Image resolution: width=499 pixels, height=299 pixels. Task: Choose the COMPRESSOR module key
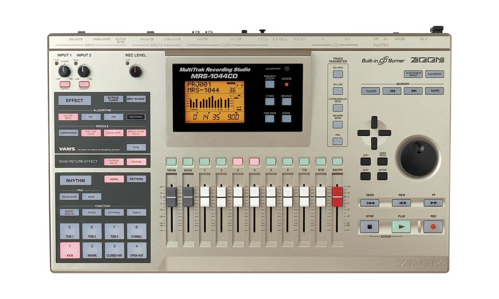click(x=68, y=133)
